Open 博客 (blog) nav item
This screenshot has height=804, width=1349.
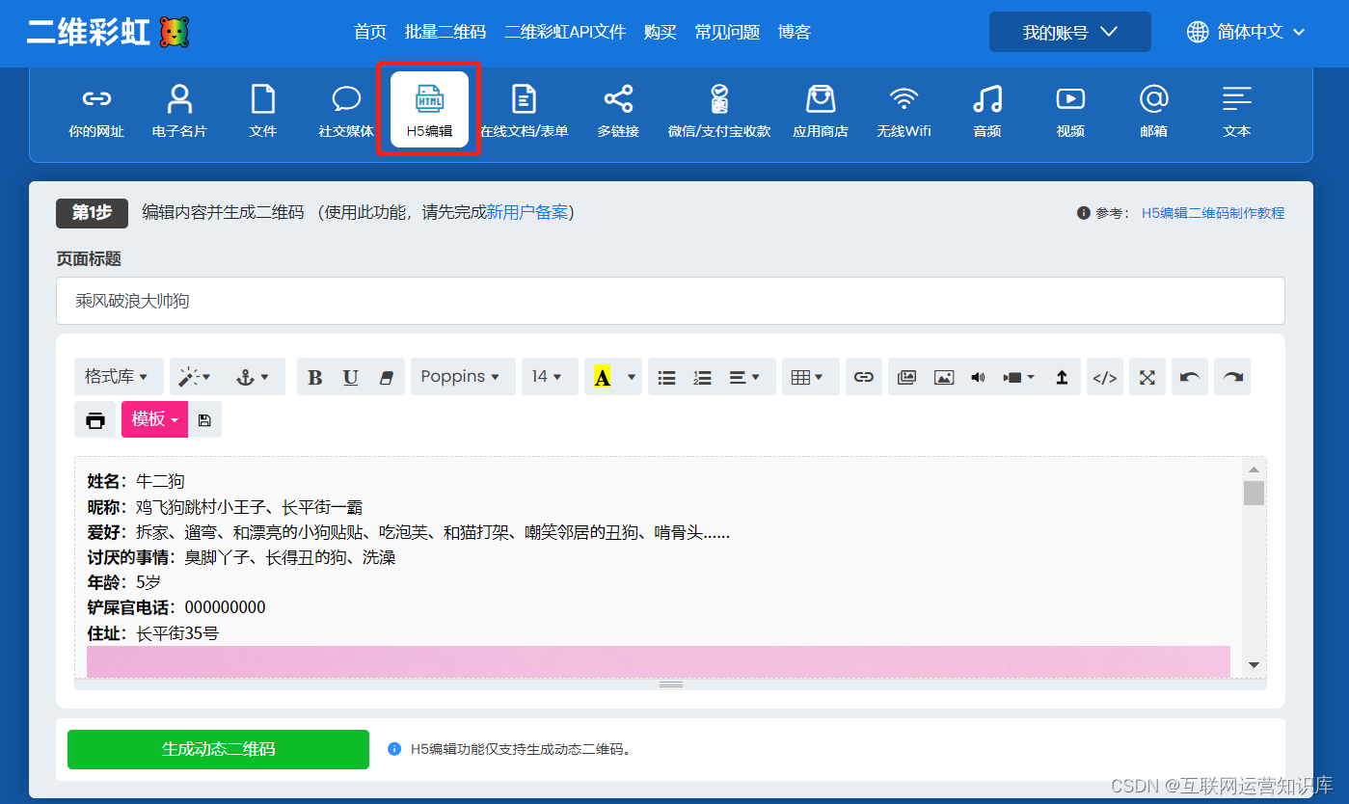(795, 32)
